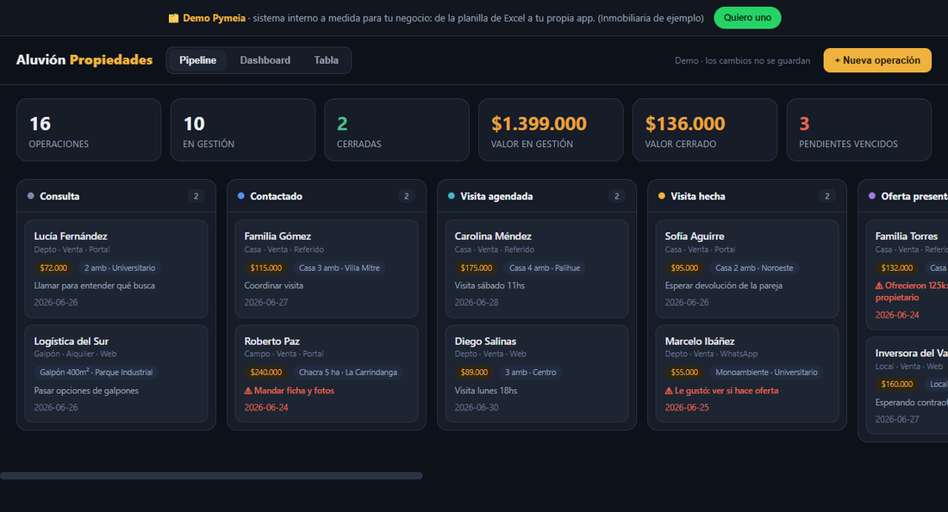948x512 pixels.
Task: Click warning icon on Le gustó: ver si hace oferta
Action: [669, 391]
